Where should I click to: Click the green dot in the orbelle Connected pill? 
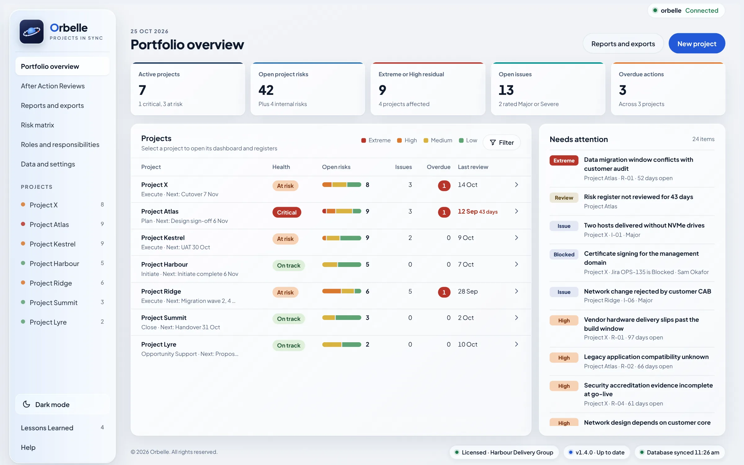(x=655, y=10)
